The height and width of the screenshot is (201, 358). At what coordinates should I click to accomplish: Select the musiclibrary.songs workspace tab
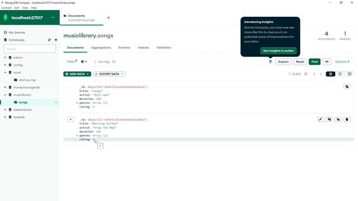tap(81, 18)
